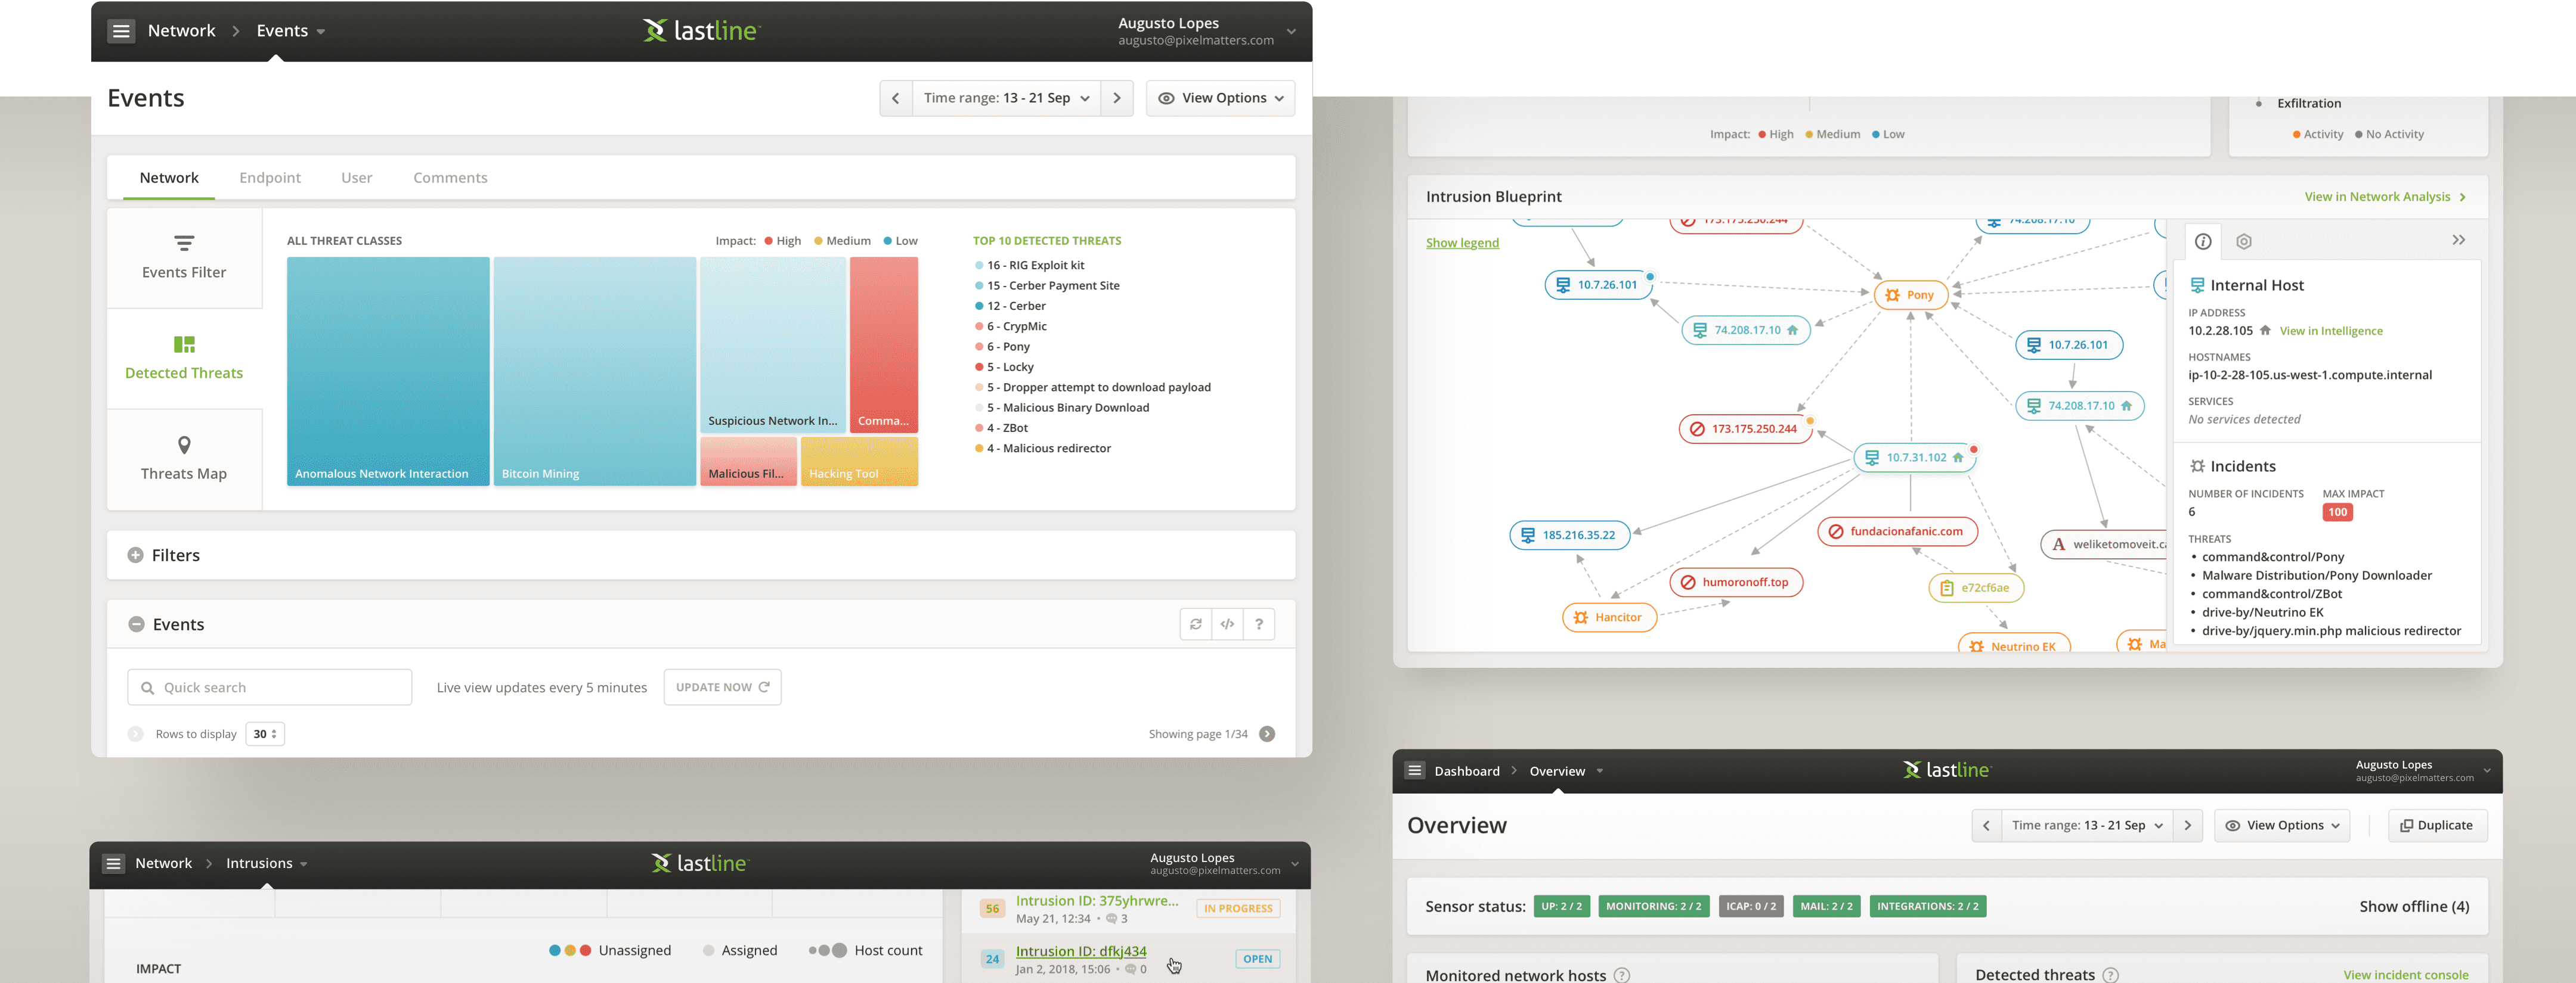
Task: Switch to the Comments tab
Action: [450, 178]
